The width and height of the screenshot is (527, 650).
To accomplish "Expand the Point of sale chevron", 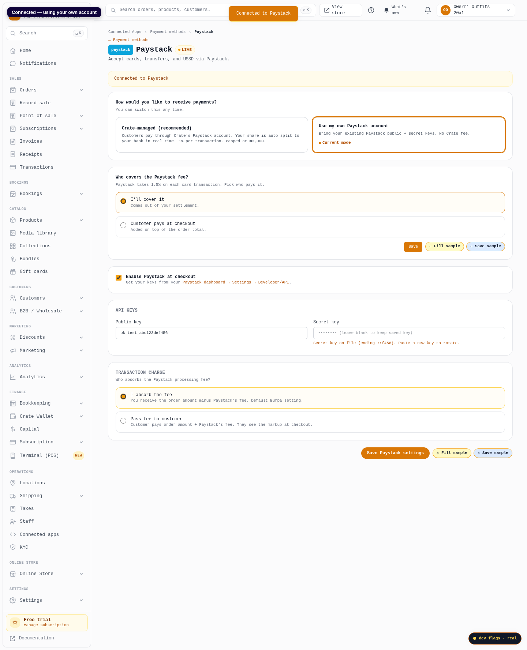I will tap(81, 116).
